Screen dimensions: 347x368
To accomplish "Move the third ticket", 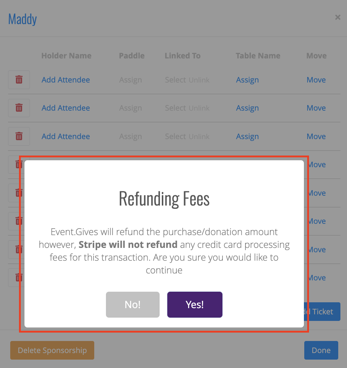I will (316, 137).
